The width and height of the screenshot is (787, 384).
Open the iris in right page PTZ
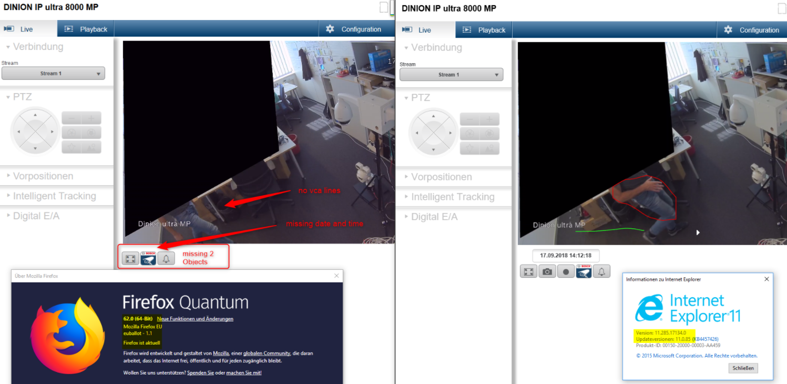pyautogui.click(x=489, y=134)
